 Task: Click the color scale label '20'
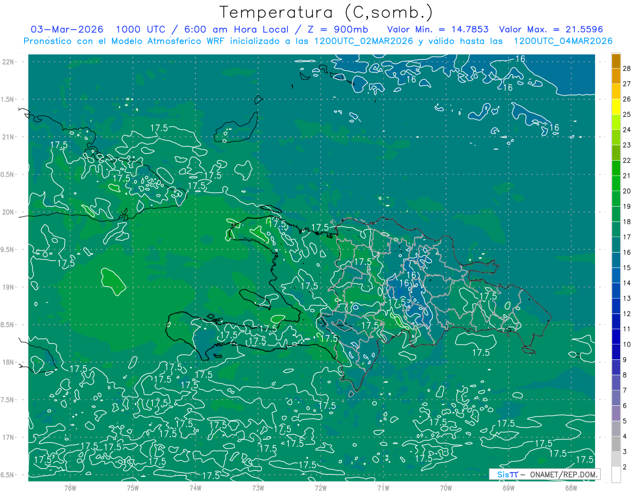coord(627,191)
